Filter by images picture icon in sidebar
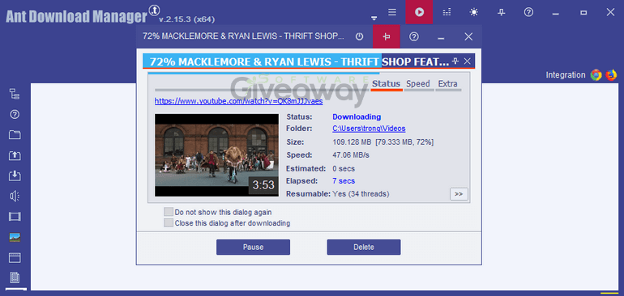 [x=15, y=237]
